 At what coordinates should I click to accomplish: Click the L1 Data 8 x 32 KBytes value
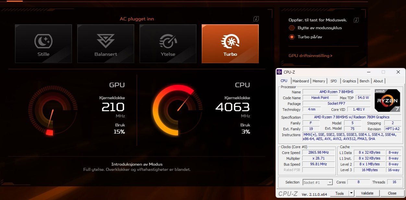(370, 152)
